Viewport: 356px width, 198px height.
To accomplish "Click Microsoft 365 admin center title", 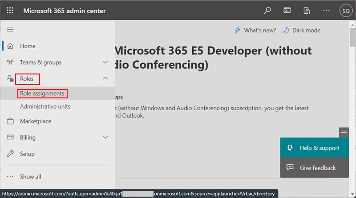I will point(65,11).
